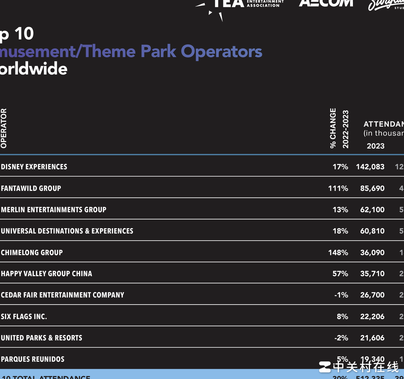The width and height of the screenshot is (404, 379).
Task: Click Happy Valley Group China label
Action: [x=46, y=274]
